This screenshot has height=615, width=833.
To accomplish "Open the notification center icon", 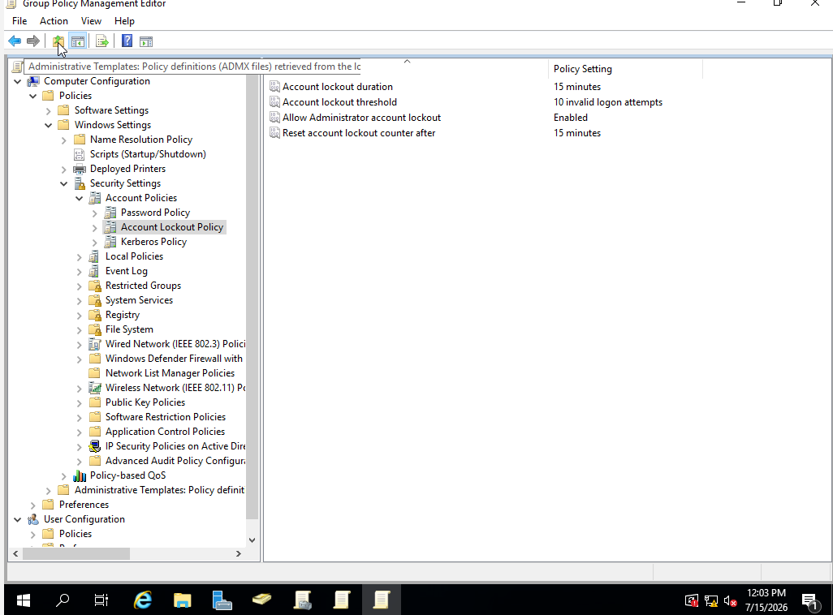I will [809, 601].
